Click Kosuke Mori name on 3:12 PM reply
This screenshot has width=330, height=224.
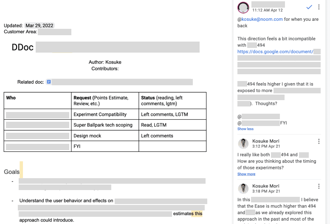pyautogui.click(x=265, y=141)
